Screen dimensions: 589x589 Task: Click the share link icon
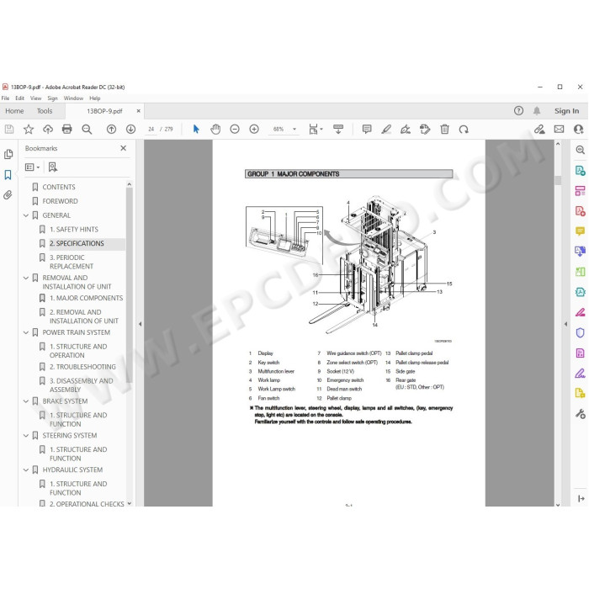tap(539, 130)
